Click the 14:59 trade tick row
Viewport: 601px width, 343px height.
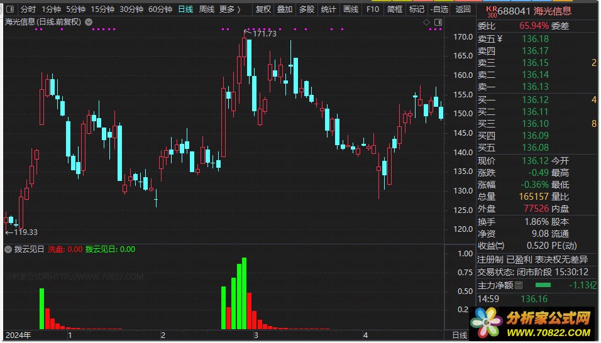(537, 299)
